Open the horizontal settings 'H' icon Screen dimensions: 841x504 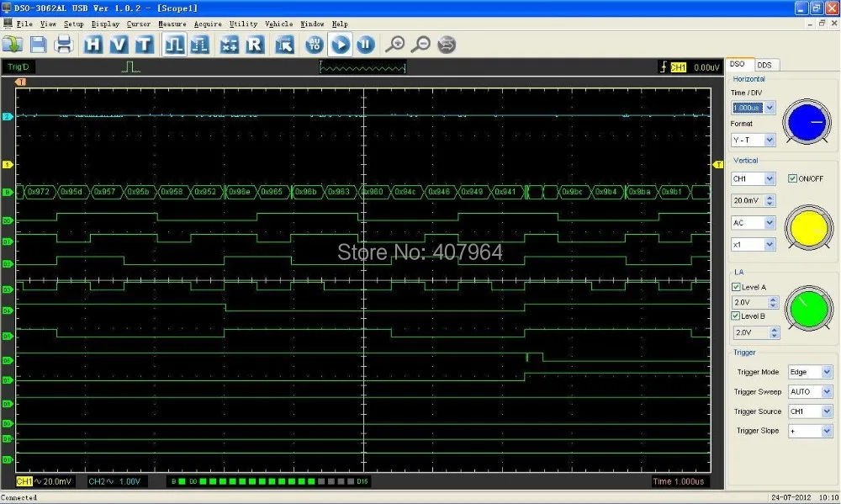pyautogui.click(x=93, y=45)
